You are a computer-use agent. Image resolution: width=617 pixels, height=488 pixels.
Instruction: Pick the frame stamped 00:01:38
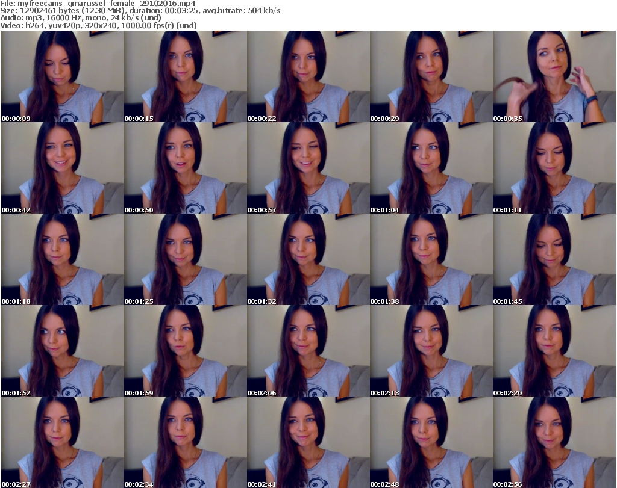431,259
